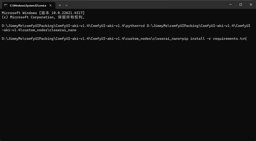Expand the new tab profile dropdown chevron

point(66,5)
